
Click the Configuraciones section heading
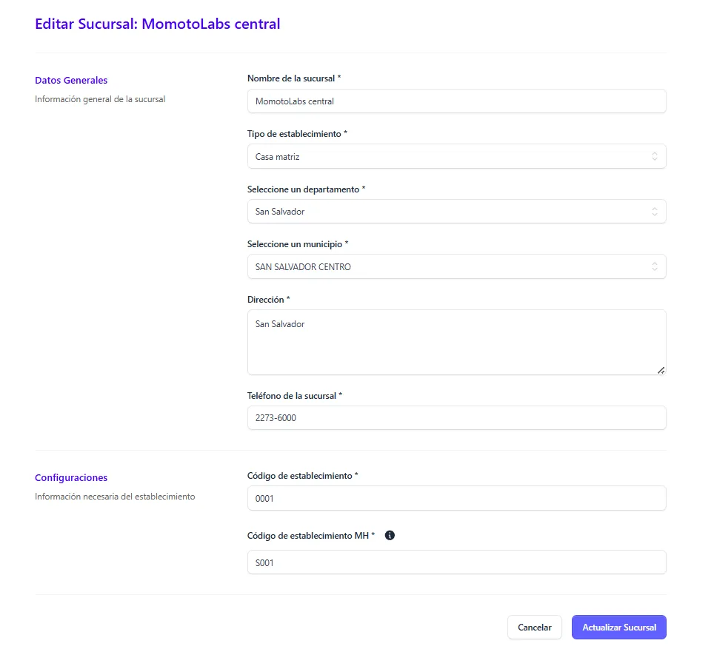tap(71, 478)
